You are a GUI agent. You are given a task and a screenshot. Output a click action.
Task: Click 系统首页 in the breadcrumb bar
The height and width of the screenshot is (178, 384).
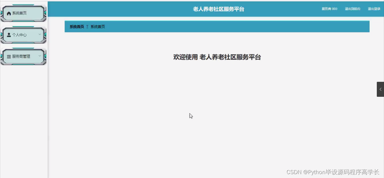point(76,27)
